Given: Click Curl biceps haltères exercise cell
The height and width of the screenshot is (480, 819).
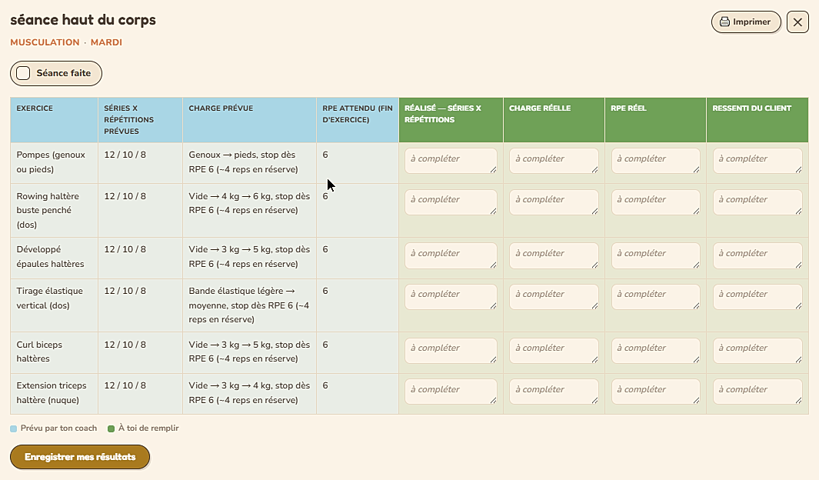Looking at the screenshot, I should coord(55,352).
